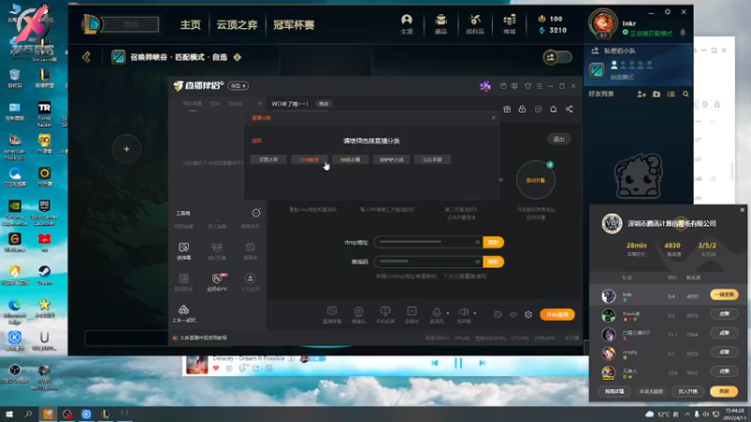Add a friend in friends list
751x422 pixels.
[642, 95]
